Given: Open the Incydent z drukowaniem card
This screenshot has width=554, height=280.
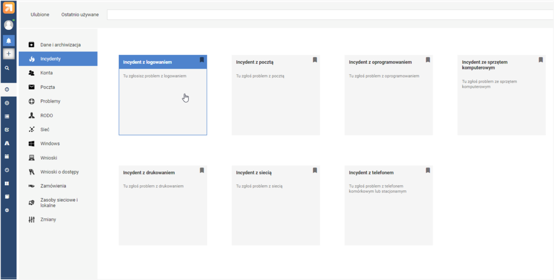Looking at the screenshot, I should click(163, 206).
